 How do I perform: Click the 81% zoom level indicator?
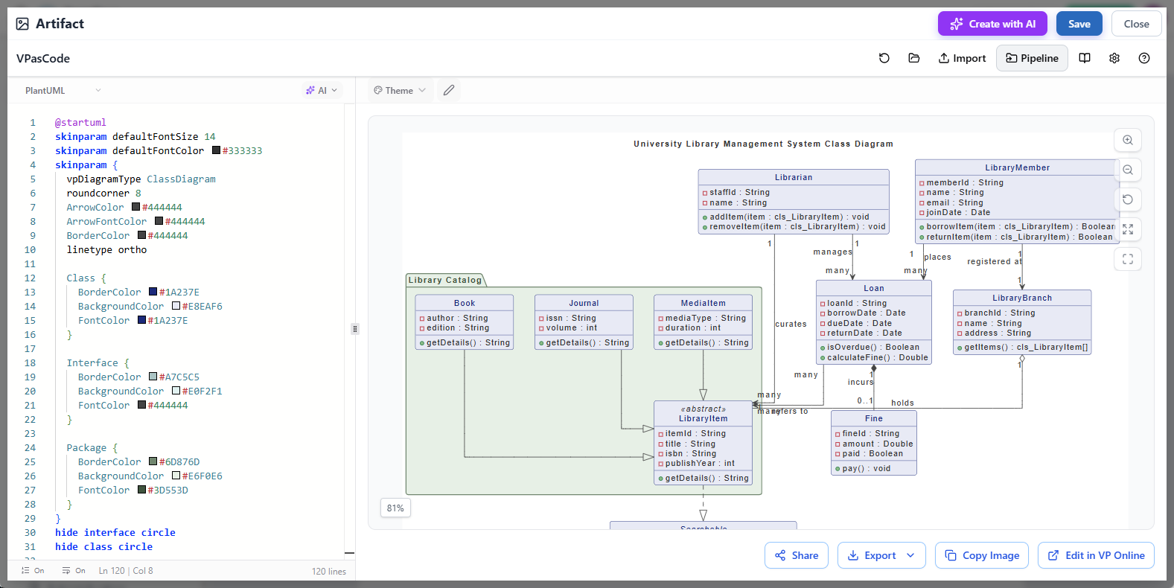(395, 508)
